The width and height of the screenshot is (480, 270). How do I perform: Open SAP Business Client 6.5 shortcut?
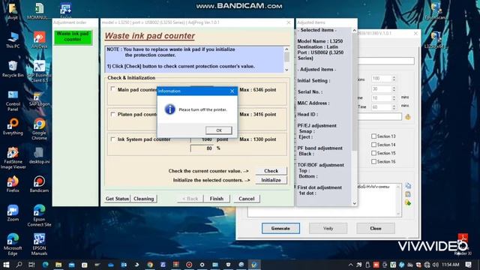39,71
